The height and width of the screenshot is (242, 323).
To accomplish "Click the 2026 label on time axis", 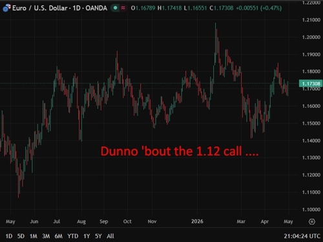I will [197, 221].
